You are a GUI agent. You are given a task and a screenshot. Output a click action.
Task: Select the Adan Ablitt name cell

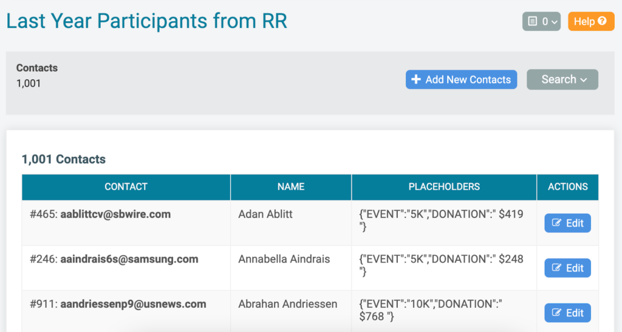tap(291, 223)
